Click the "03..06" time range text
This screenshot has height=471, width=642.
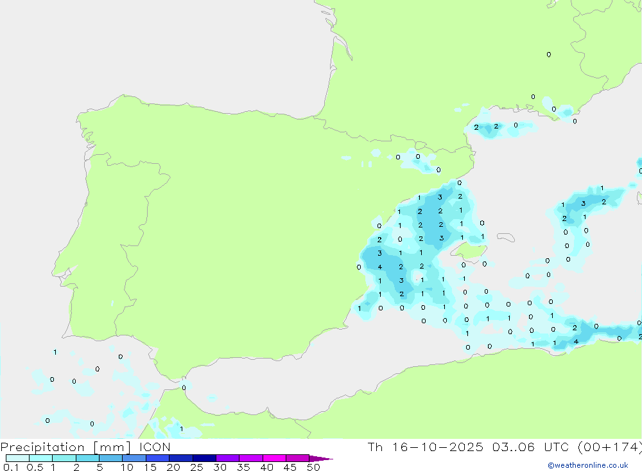[514, 447]
